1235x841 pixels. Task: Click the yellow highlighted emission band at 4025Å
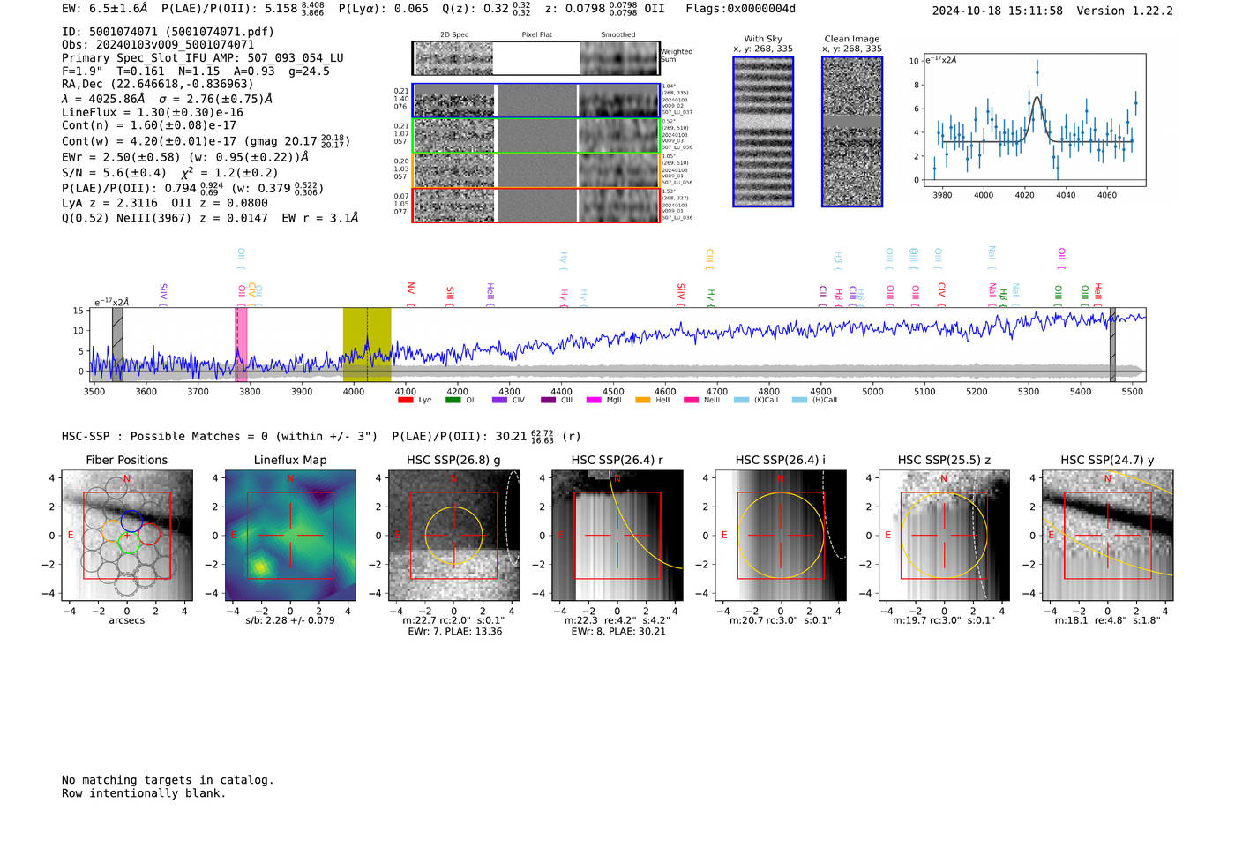367,345
